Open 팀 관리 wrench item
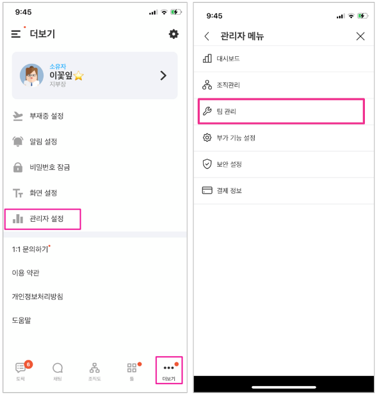 click(281, 111)
